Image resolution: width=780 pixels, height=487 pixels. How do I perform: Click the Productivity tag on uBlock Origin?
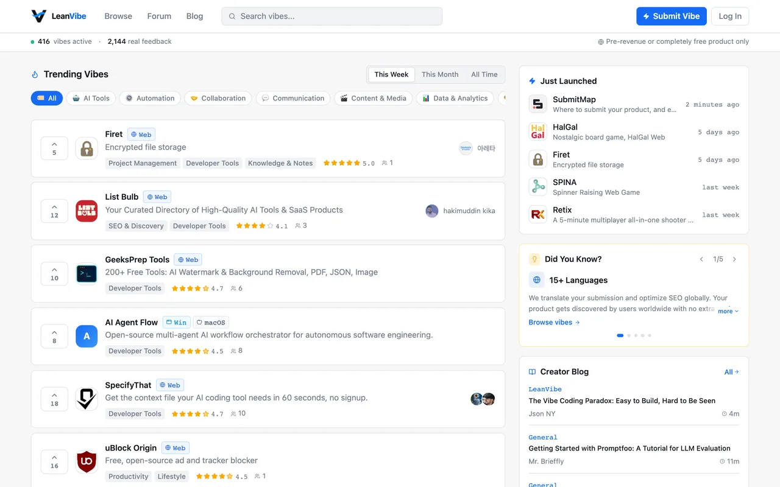click(129, 477)
